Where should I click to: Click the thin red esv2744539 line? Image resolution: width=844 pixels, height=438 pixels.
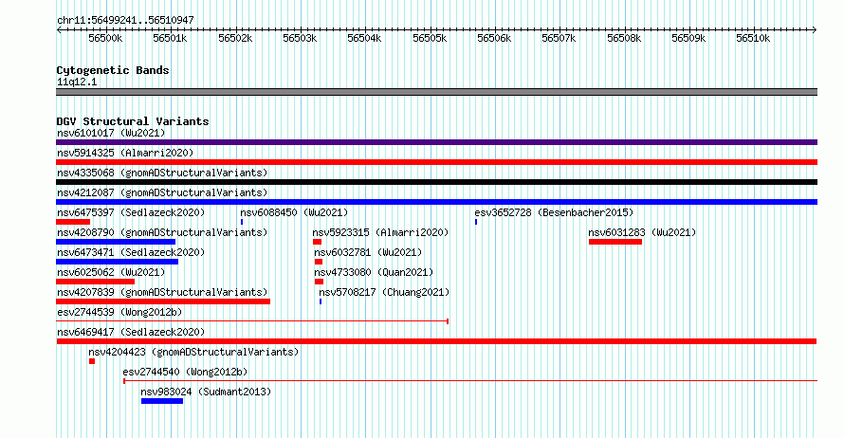[x=252, y=321]
